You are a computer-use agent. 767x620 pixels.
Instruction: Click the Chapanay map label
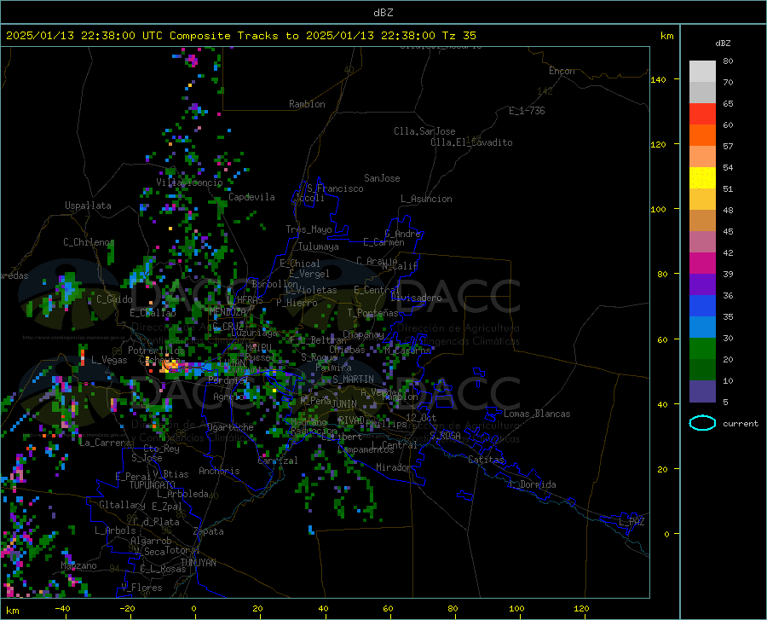click(x=363, y=334)
